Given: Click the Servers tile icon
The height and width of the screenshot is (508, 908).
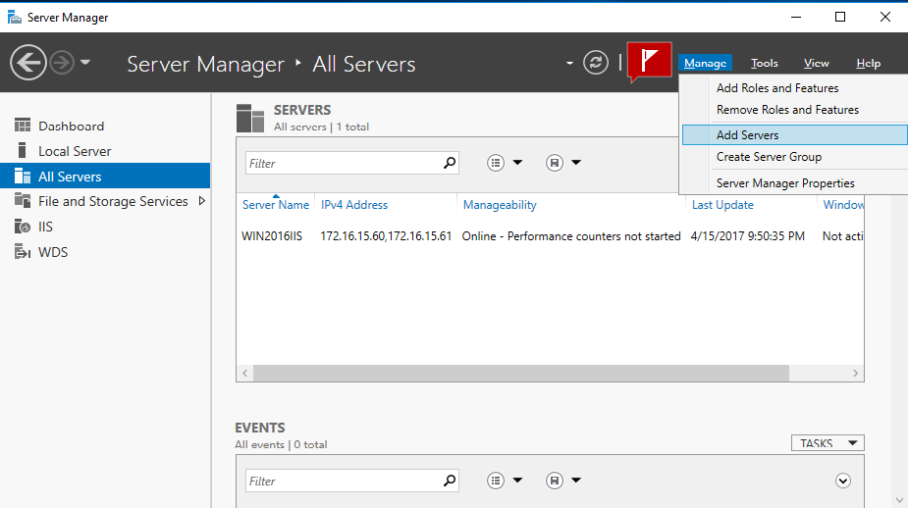Looking at the screenshot, I should [250, 118].
